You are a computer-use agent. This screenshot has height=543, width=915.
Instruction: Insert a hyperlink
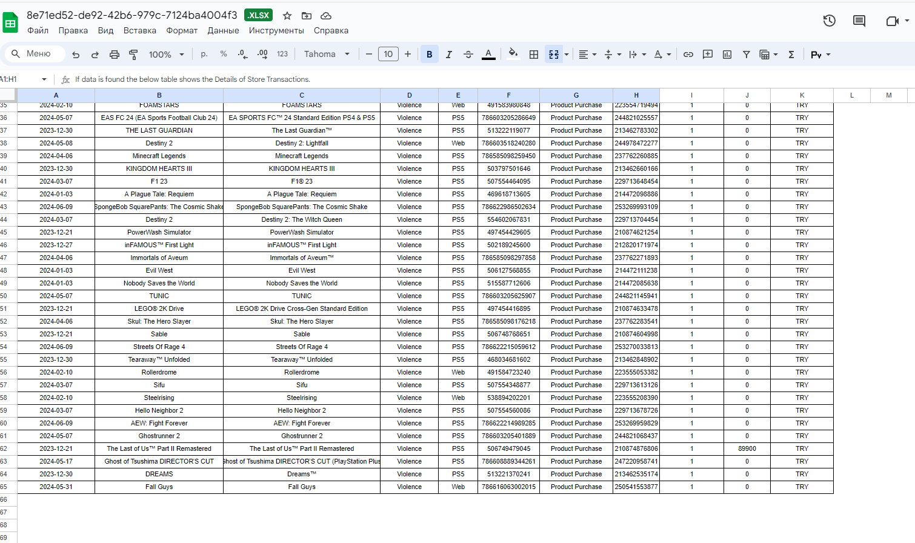point(688,55)
